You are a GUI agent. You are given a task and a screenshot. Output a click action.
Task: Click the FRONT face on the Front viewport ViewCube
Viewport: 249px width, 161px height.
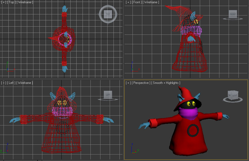point(232,14)
